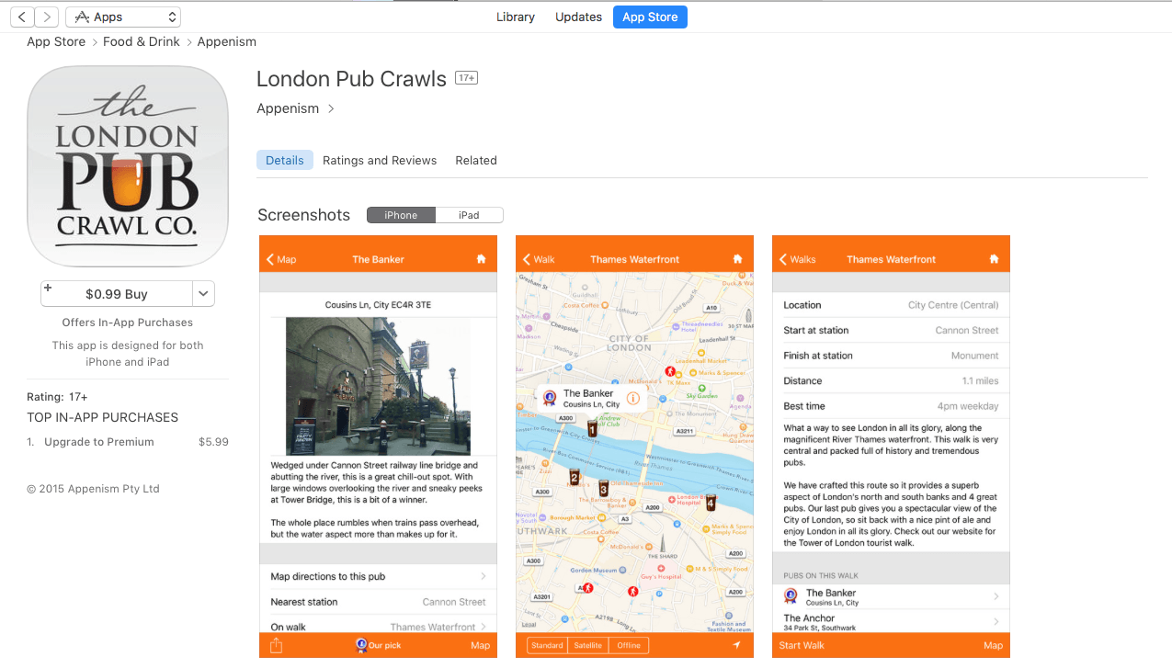This screenshot has height=668, width=1172.
Task: Click the Location City Centre row
Action: pyautogui.click(x=891, y=305)
